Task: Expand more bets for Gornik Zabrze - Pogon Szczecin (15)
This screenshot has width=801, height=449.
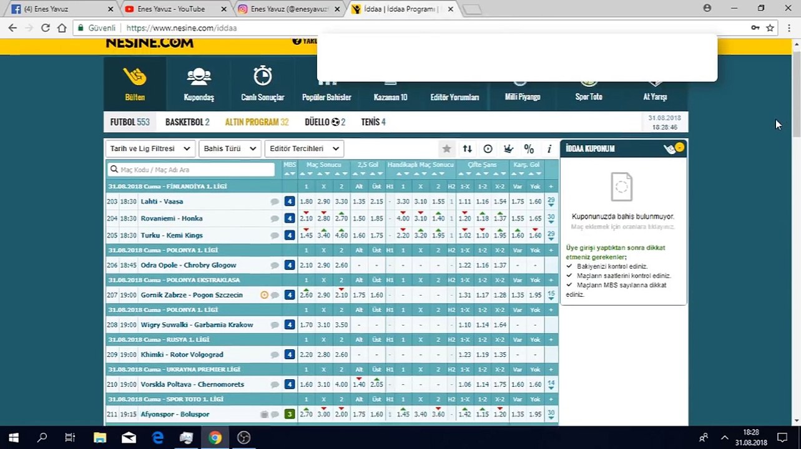Action: point(551,295)
